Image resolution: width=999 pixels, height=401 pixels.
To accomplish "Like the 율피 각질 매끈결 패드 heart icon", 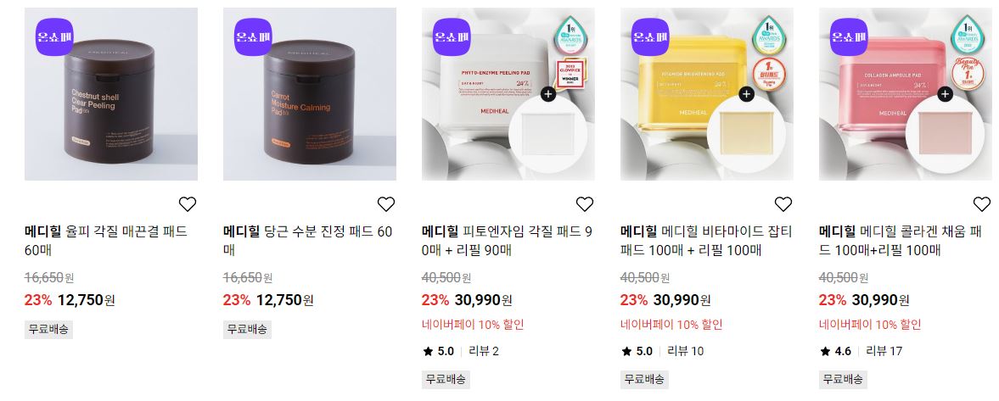I will [188, 204].
